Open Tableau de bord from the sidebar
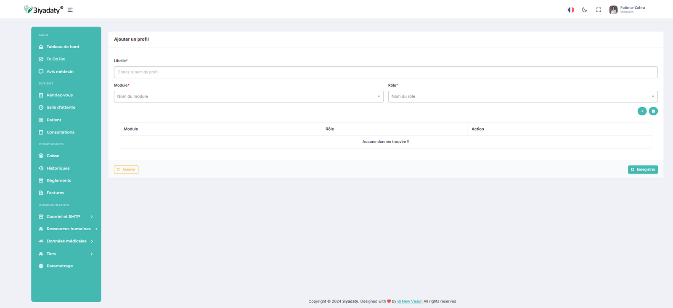Screen dimensions: 673x308 [x=63, y=47]
